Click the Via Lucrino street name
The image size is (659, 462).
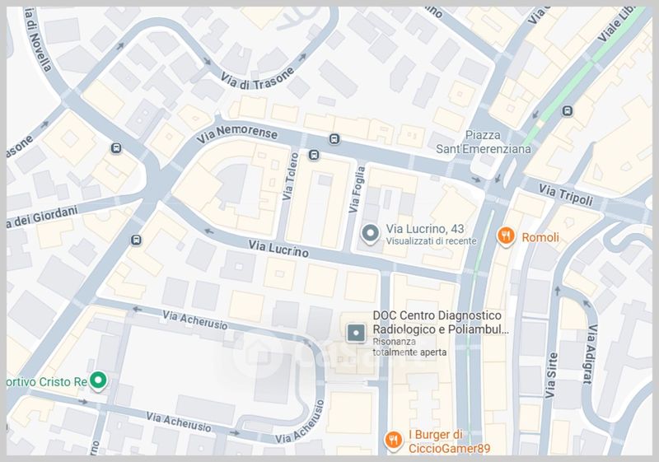click(x=278, y=249)
